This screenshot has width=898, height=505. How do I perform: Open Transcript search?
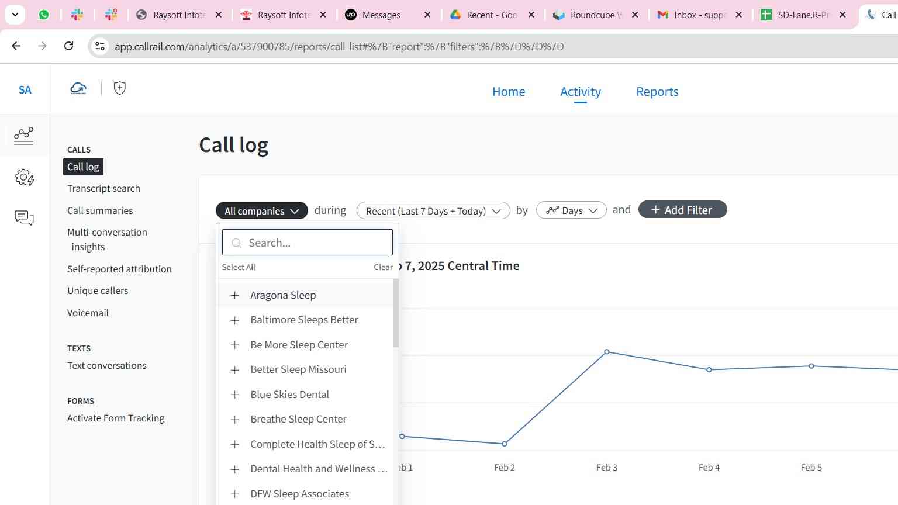tap(103, 188)
